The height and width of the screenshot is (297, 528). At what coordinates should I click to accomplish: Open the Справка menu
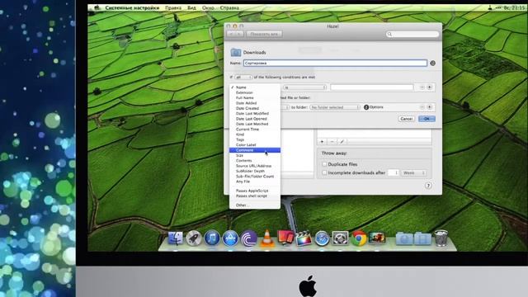point(229,7)
